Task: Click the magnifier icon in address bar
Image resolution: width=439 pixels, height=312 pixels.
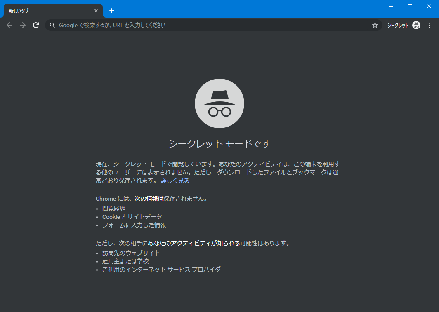Action: click(x=52, y=25)
